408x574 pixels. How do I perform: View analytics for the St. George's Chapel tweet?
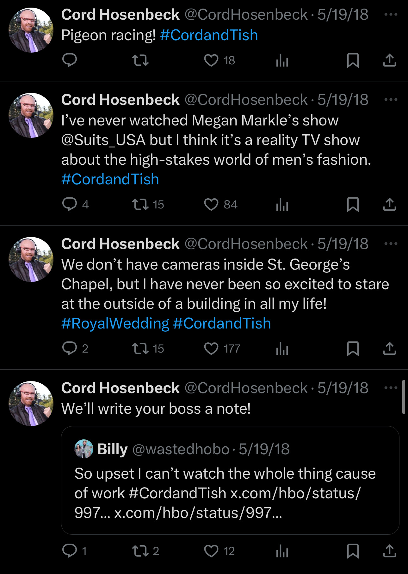[282, 348]
